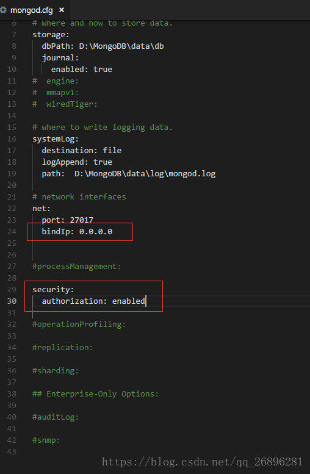Click the '#operationProfiling:' comment
This screenshot has height=474, width=310.
tap(79, 324)
